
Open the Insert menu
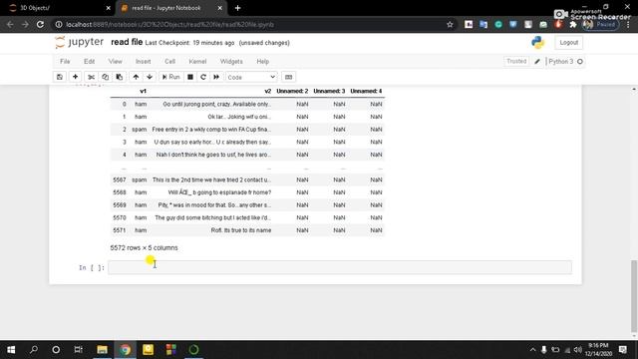(143, 62)
